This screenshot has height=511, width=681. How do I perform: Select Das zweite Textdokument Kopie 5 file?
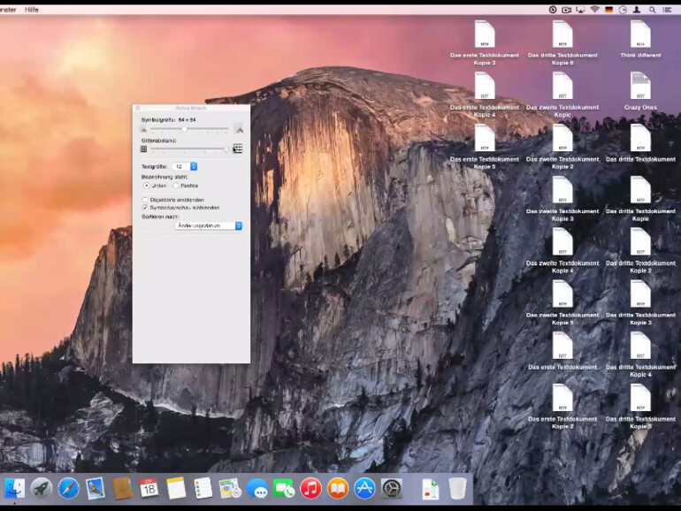tap(562, 294)
